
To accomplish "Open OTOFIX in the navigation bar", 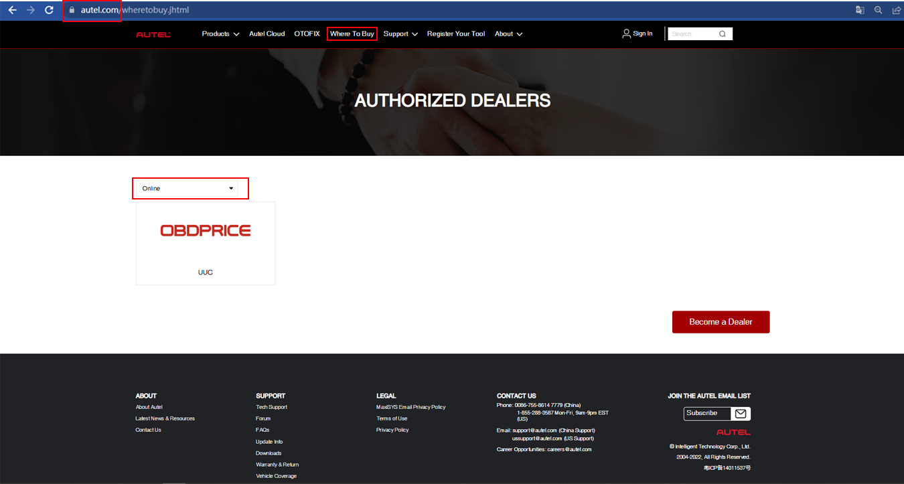I will point(307,33).
